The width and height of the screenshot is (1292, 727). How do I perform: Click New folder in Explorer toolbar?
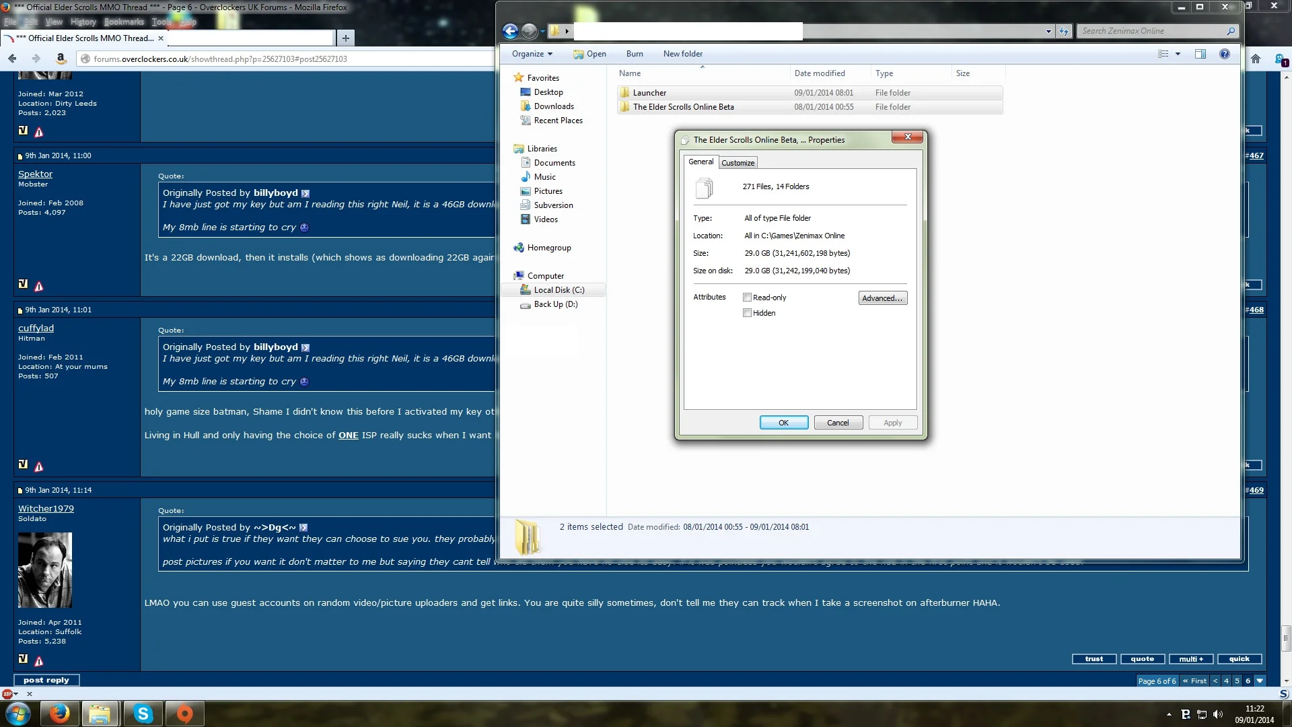tap(682, 54)
